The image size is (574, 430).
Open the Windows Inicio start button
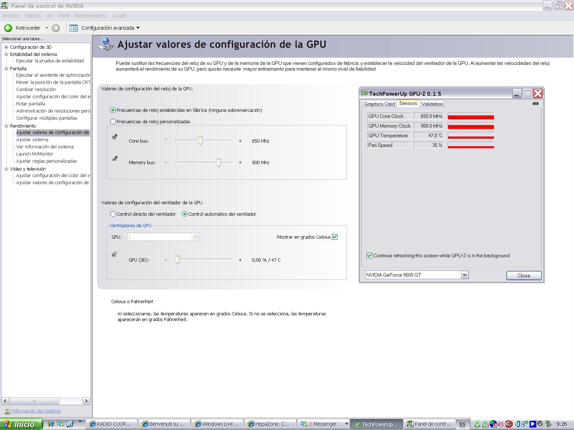21,424
